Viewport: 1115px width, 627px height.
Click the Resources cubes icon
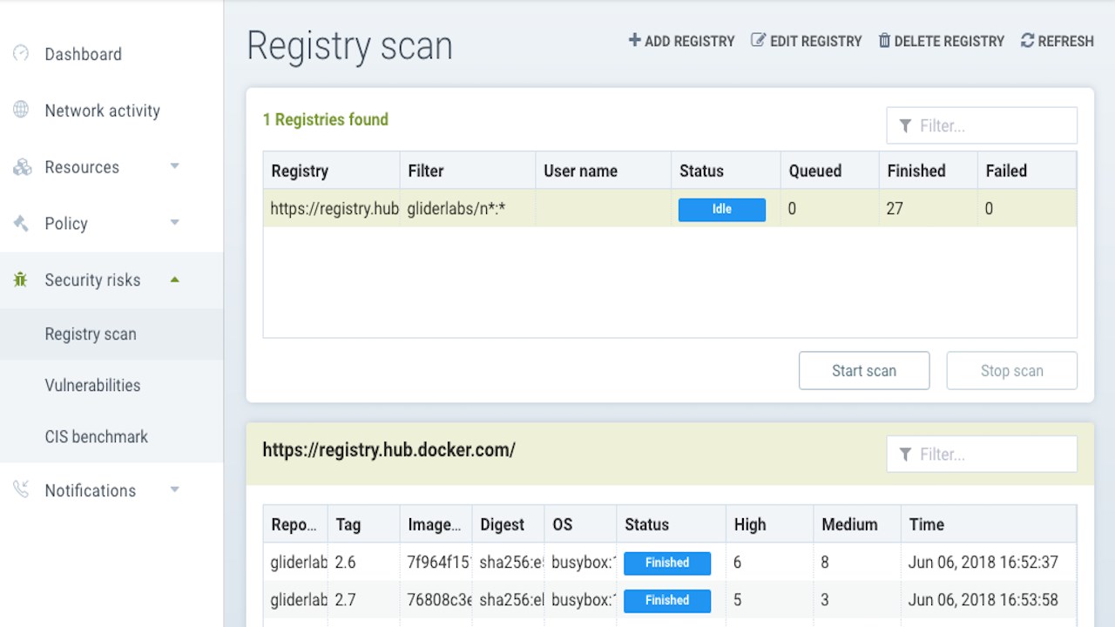pyautogui.click(x=22, y=167)
